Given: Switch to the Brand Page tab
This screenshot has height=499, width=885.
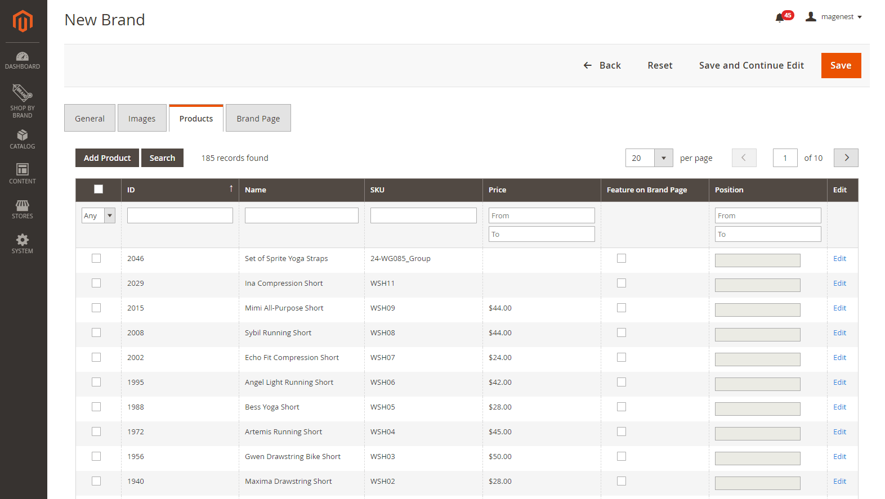Looking at the screenshot, I should [x=258, y=118].
